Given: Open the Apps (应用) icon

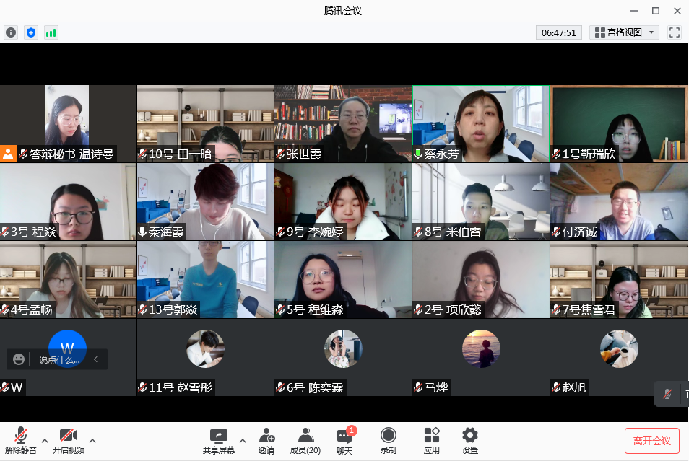Looking at the screenshot, I should [x=432, y=440].
